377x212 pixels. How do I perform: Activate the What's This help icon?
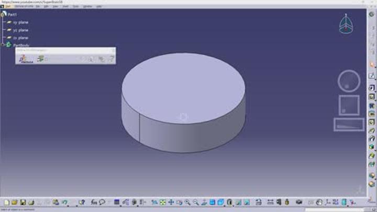(x=82, y=203)
